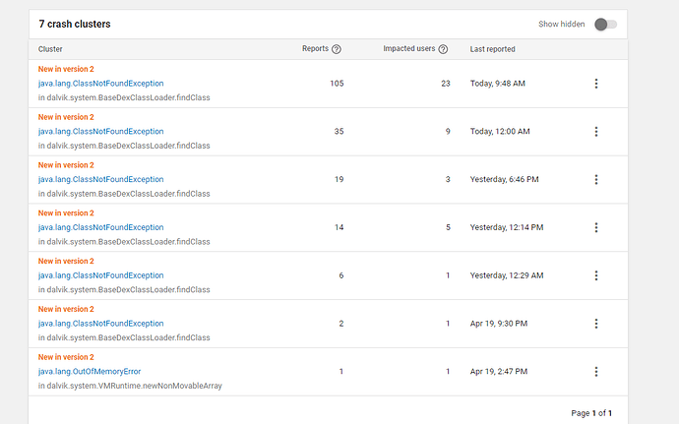The width and height of the screenshot is (679, 424).
Task: Click the Cluster column header
Action: point(50,49)
